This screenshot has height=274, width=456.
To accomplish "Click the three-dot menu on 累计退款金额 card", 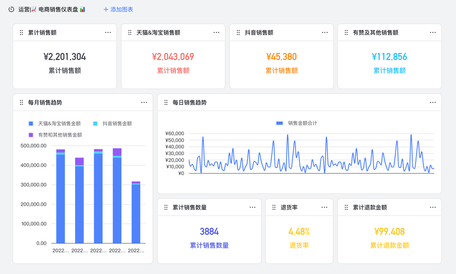I will 432,207.
